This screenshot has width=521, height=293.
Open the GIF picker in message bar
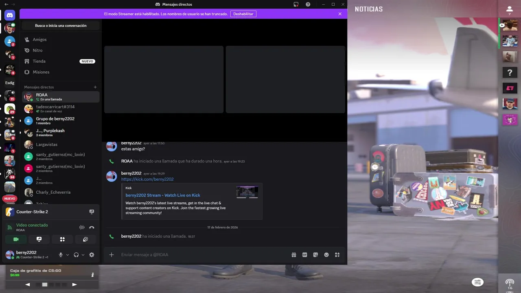click(304, 255)
